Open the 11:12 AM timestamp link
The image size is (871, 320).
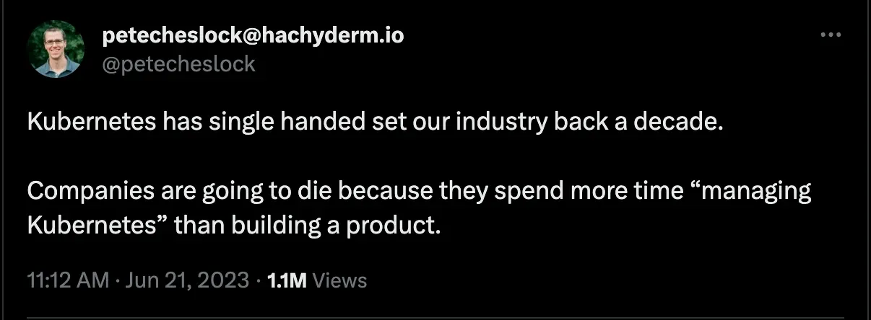[67, 280]
